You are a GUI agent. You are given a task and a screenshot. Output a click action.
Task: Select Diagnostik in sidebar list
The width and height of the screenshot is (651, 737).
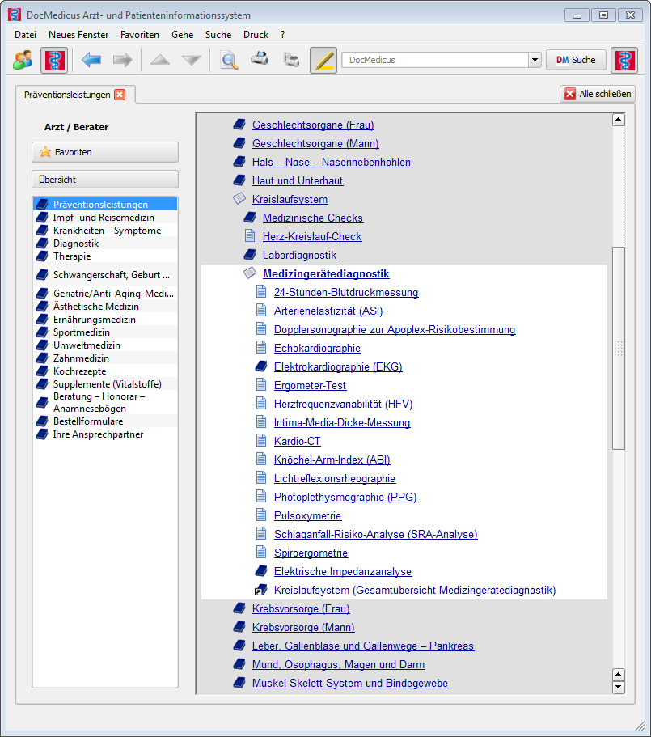point(105,243)
